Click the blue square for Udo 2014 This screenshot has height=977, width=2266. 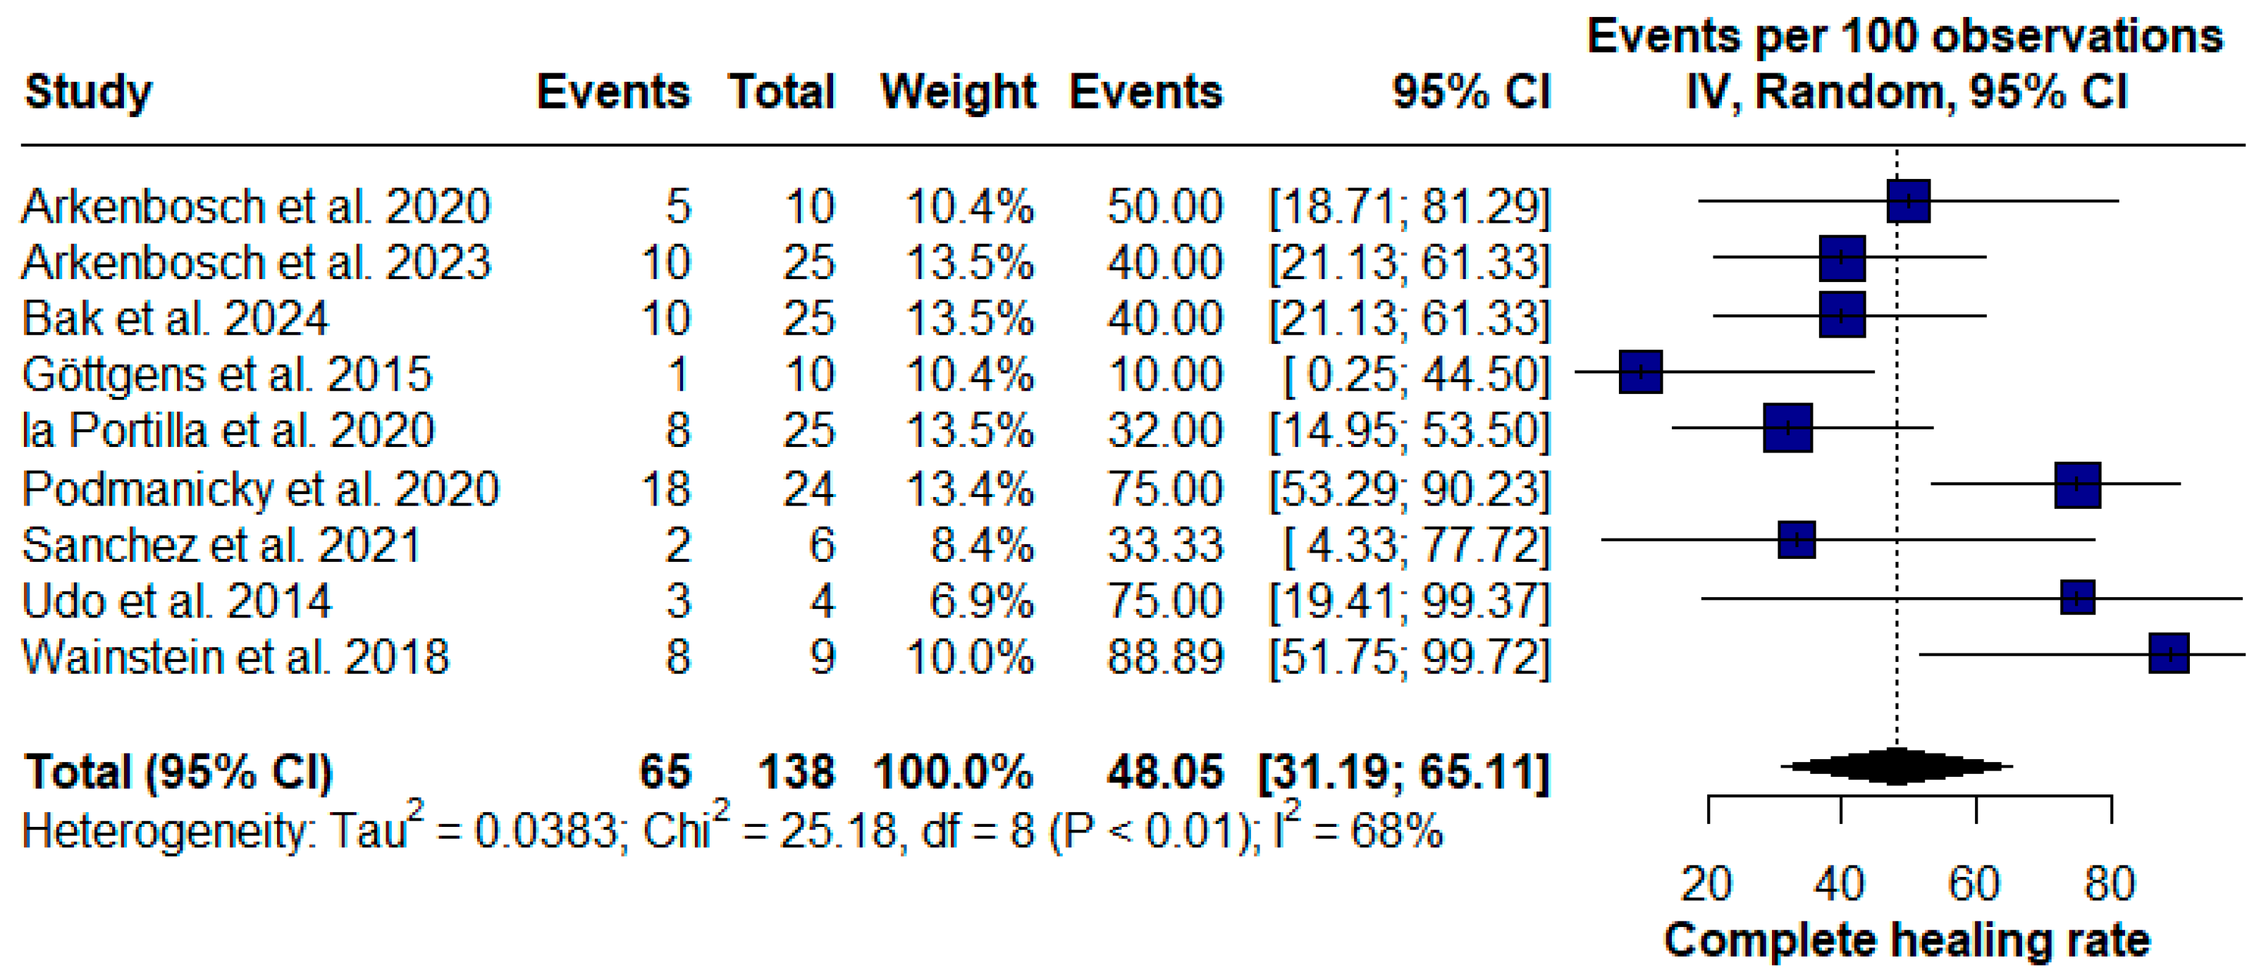[x=2077, y=598]
